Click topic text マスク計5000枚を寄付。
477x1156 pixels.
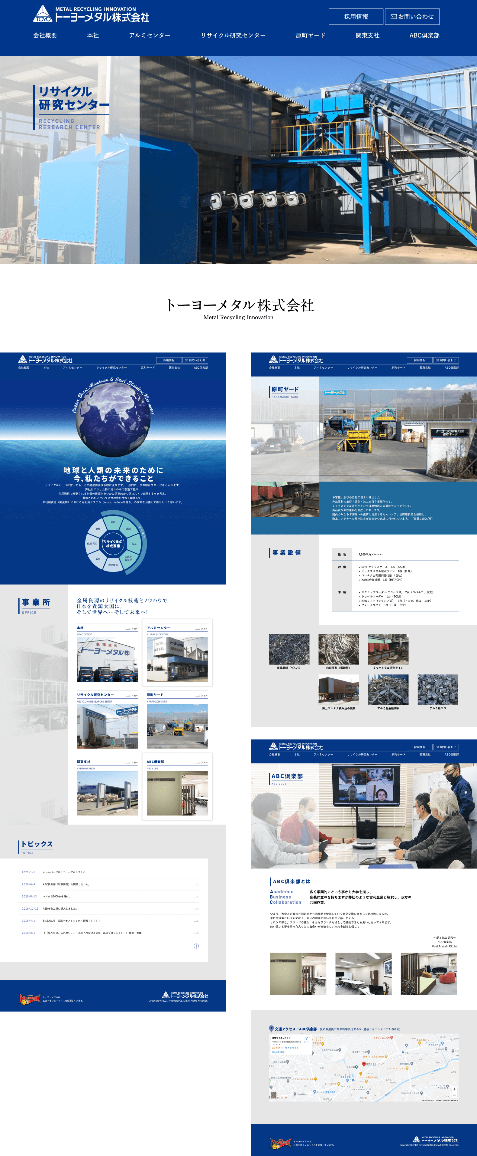click(56, 897)
